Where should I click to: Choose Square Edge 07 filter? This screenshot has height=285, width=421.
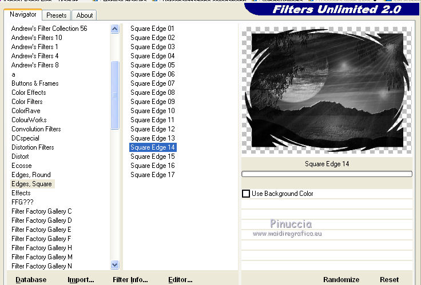click(x=152, y=83)
